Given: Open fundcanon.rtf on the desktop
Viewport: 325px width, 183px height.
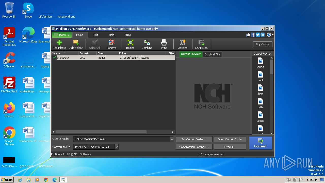Looking at the screenshot, I should point(28,135).
